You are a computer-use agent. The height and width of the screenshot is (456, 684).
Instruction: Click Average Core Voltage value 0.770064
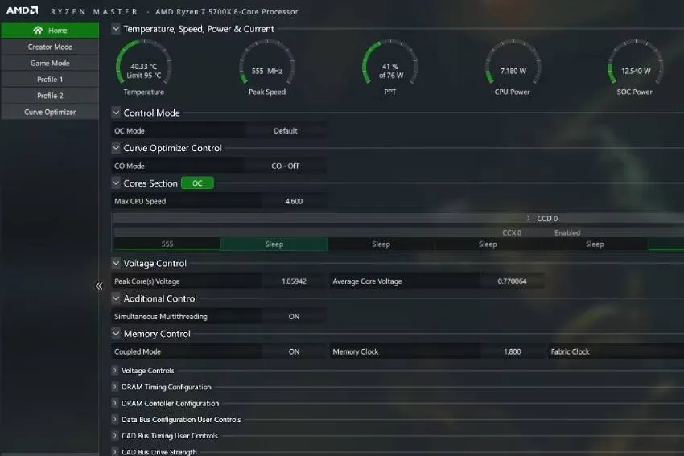pyautogui.click(x=512, y=281)
